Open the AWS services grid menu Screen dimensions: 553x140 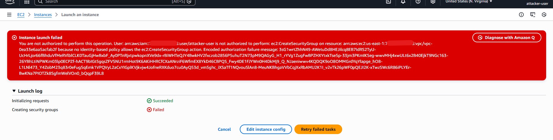click(x=27, y=2)
